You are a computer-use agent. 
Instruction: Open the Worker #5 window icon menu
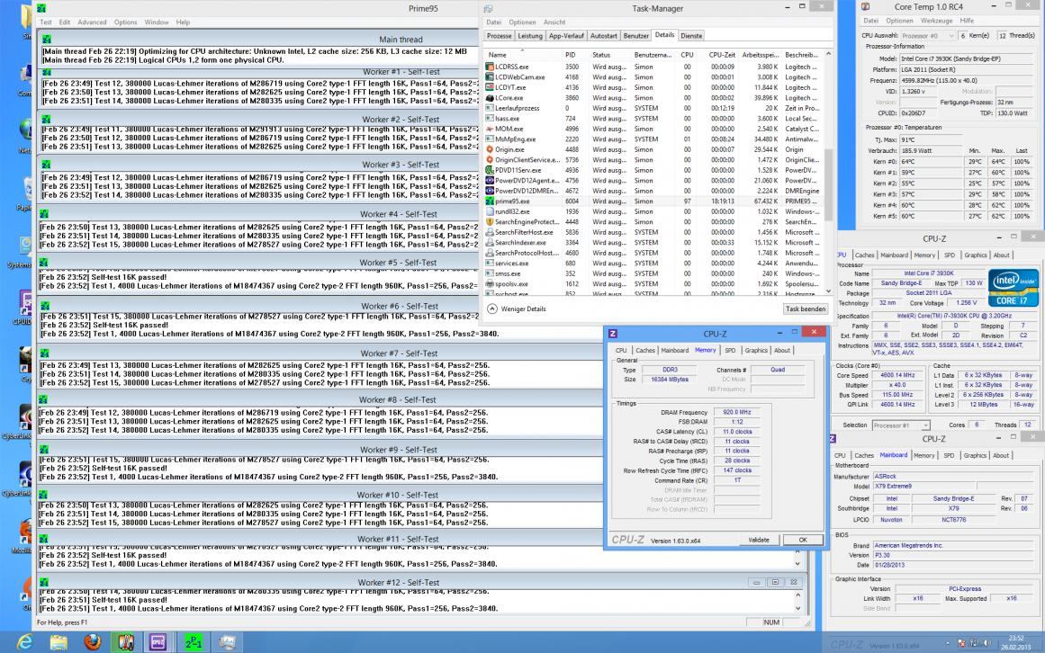click(45, 263)
